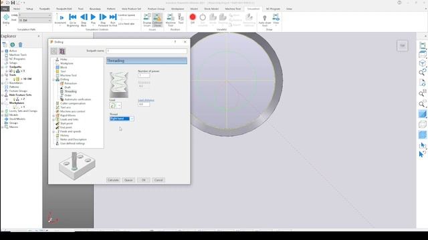The image size is (428, 240).
Task: Click Go to Beginning simulation control
Action: (x=73, y=20)
